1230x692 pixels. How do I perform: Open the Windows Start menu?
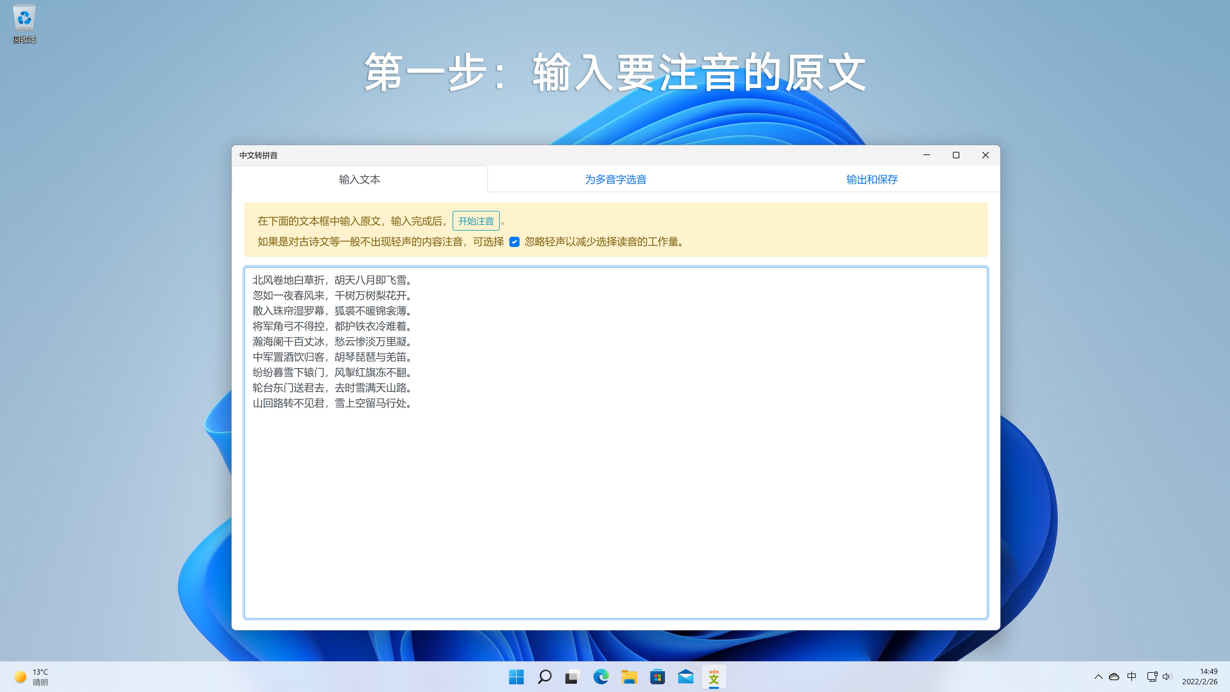(516, 677)
